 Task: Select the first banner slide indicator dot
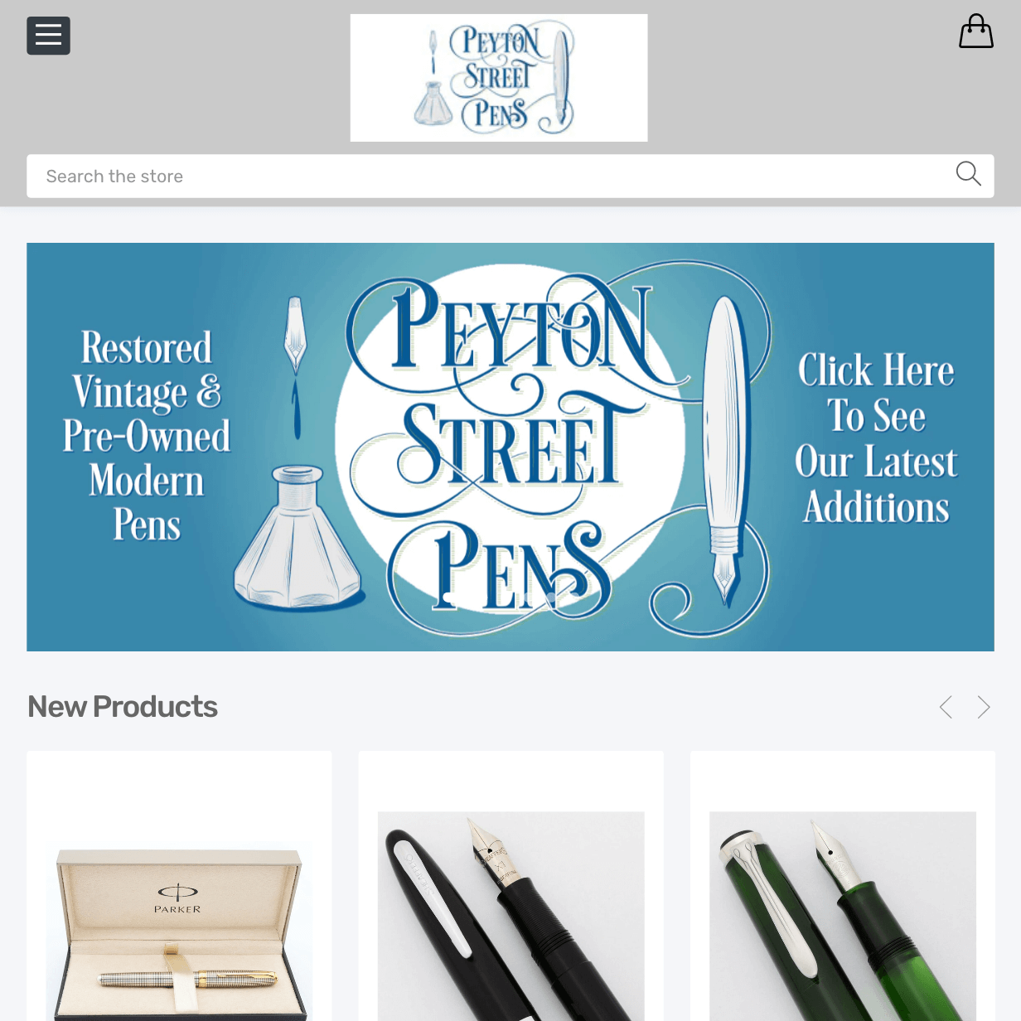[448, 597]
